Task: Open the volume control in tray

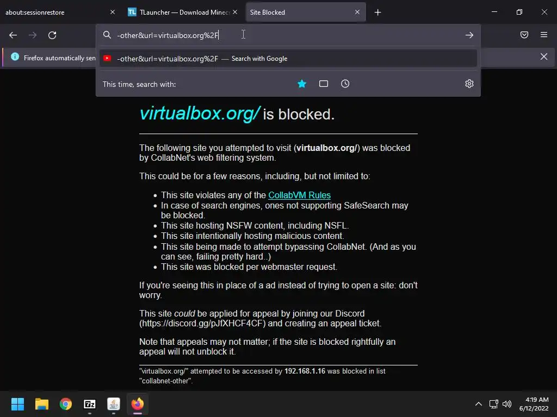Action: tap(507, 404)
